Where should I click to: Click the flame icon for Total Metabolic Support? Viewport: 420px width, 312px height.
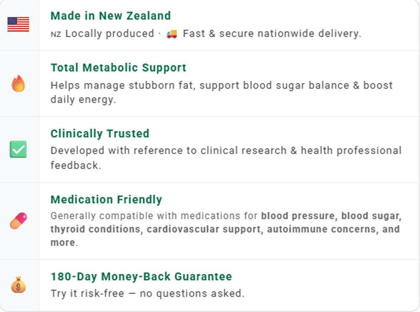(x=18, y=83)
